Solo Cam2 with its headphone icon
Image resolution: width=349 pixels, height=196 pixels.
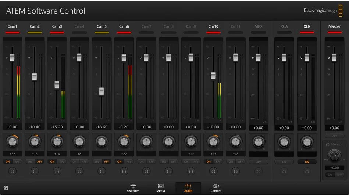pos(35,171)
